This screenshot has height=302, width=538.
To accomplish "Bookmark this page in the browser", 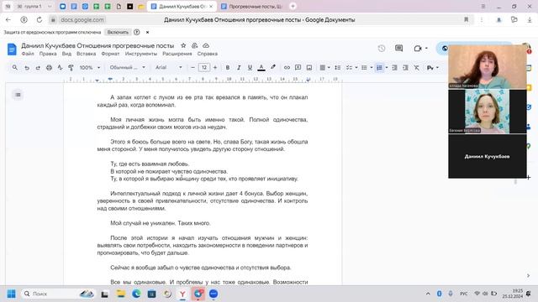I will tap(466, 20).
